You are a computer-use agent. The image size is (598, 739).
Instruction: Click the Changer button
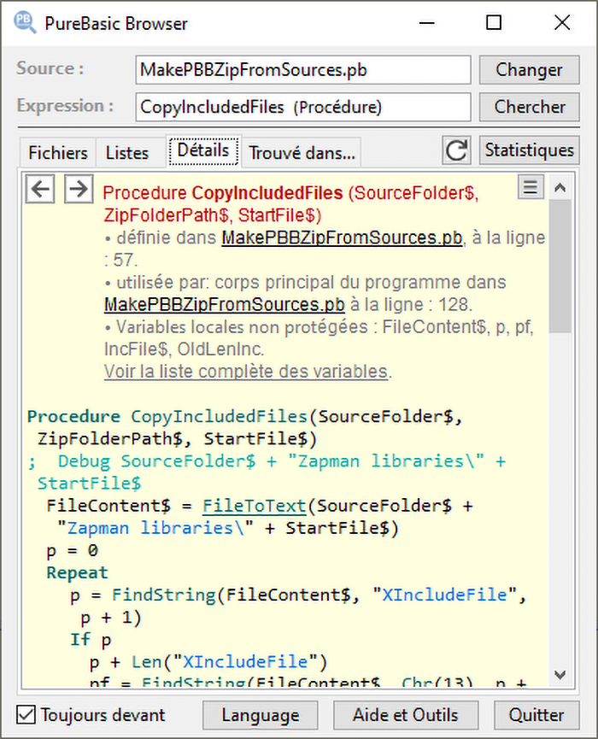pyautogui.click(x=529, y=70)
